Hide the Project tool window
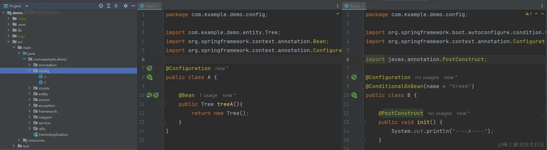547x150 pixels. click(x=133, y=6)
